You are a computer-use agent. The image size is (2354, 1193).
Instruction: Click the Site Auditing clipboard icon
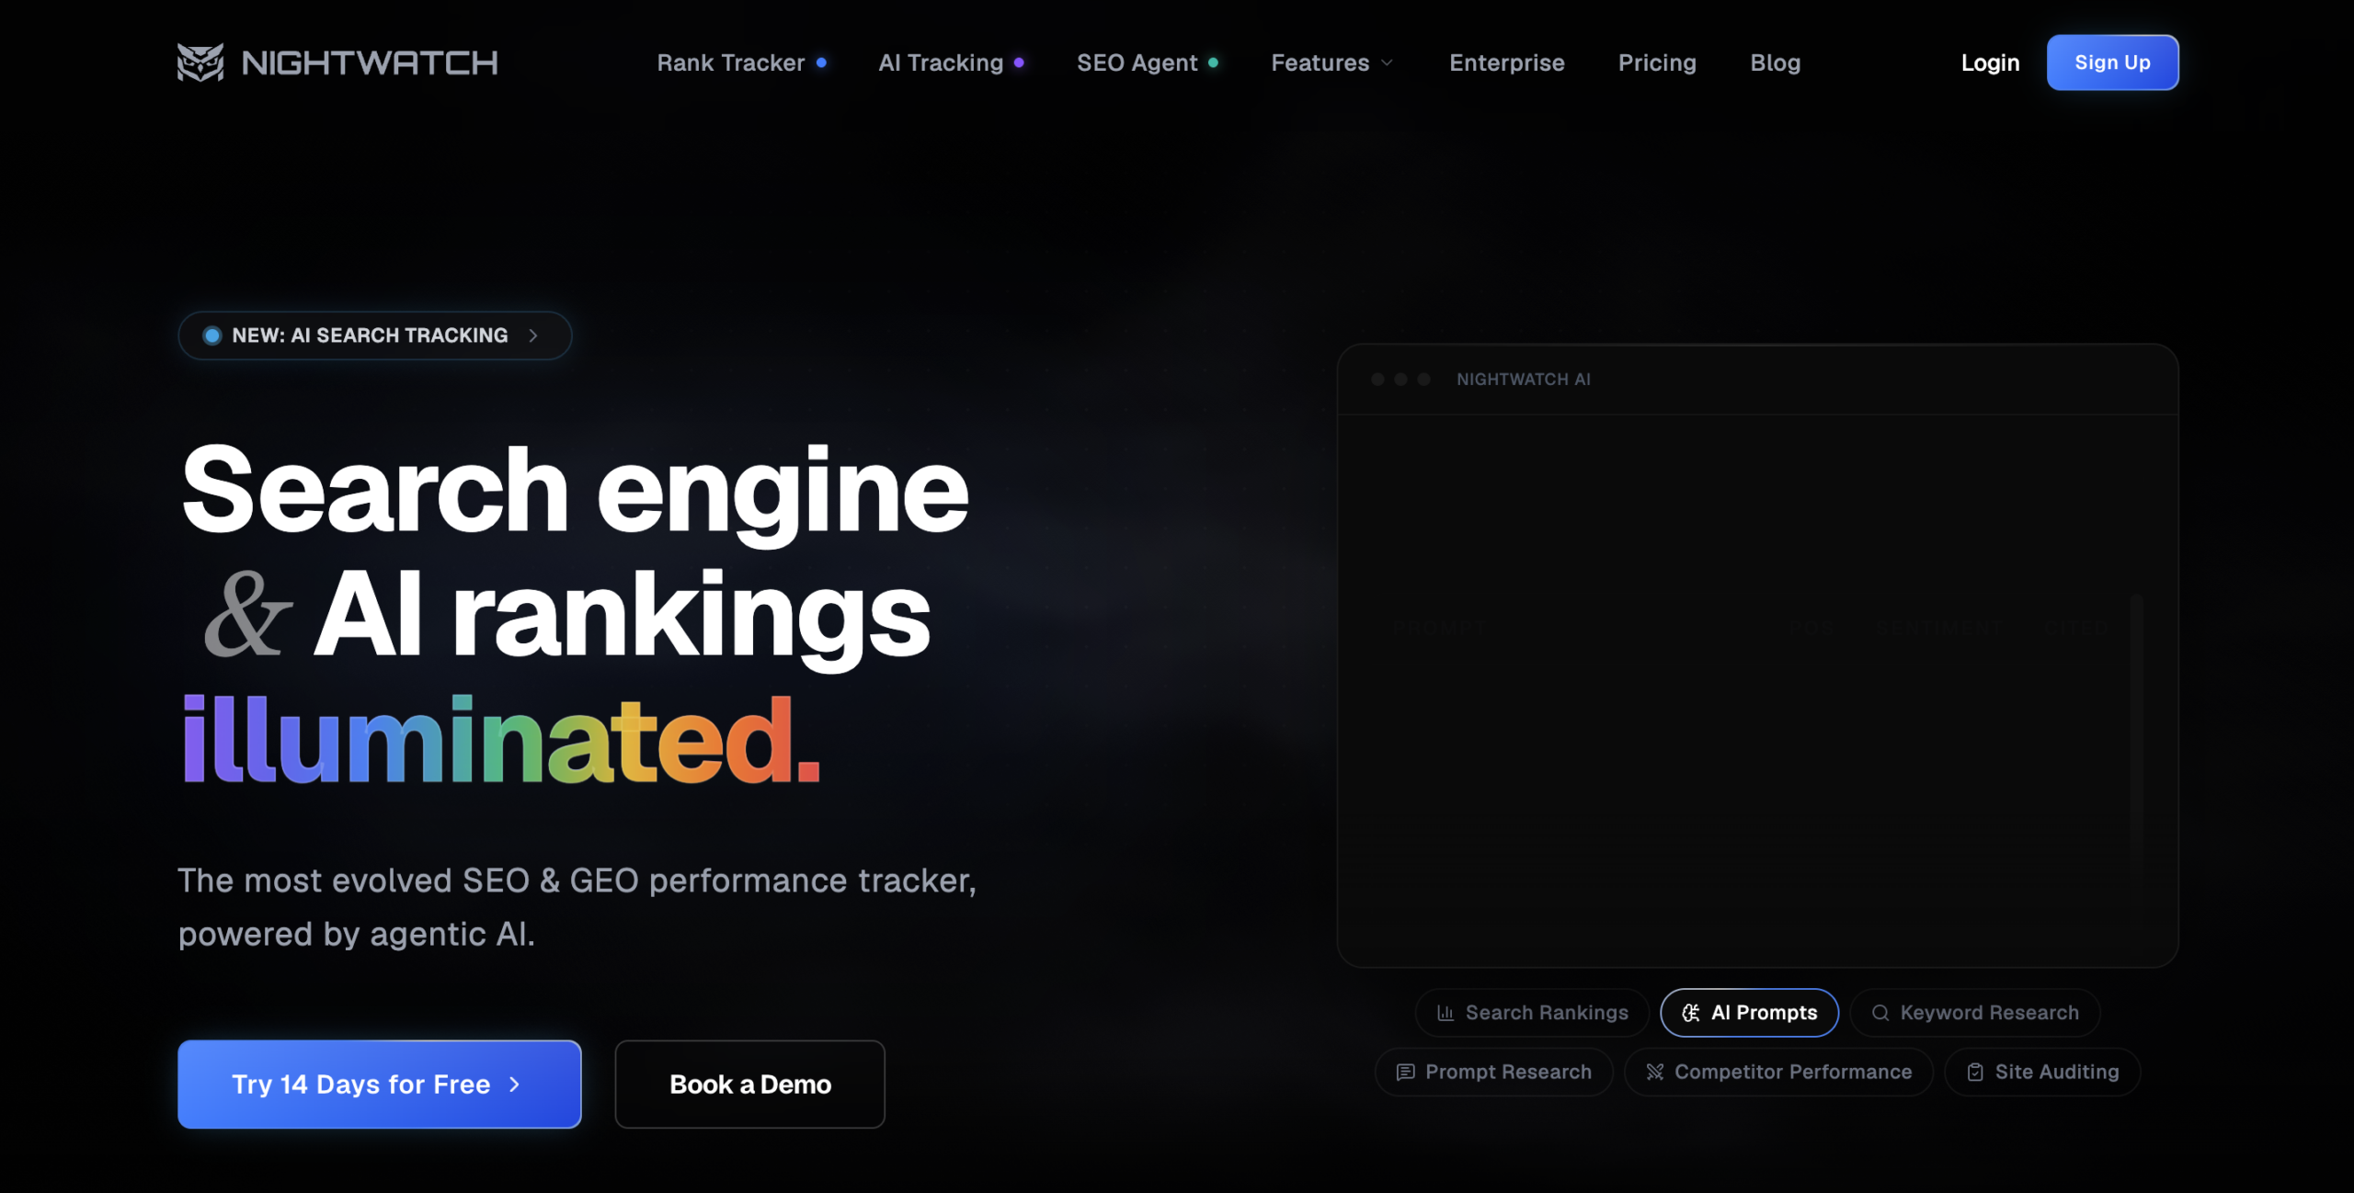point(1975,1072)
